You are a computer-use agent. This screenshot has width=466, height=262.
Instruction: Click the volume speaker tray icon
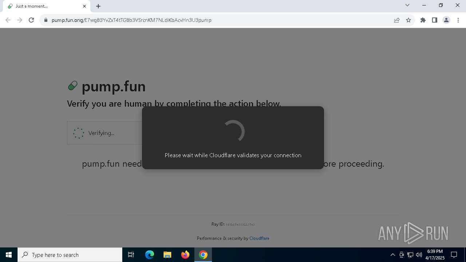pyautogui.click(x=419, y=255)
